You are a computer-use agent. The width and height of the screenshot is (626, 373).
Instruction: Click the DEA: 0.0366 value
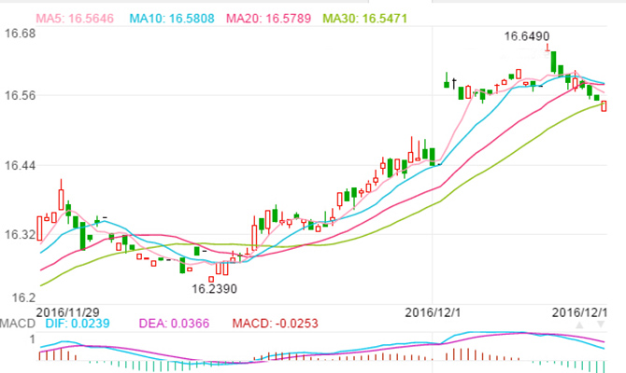point(174,324)
